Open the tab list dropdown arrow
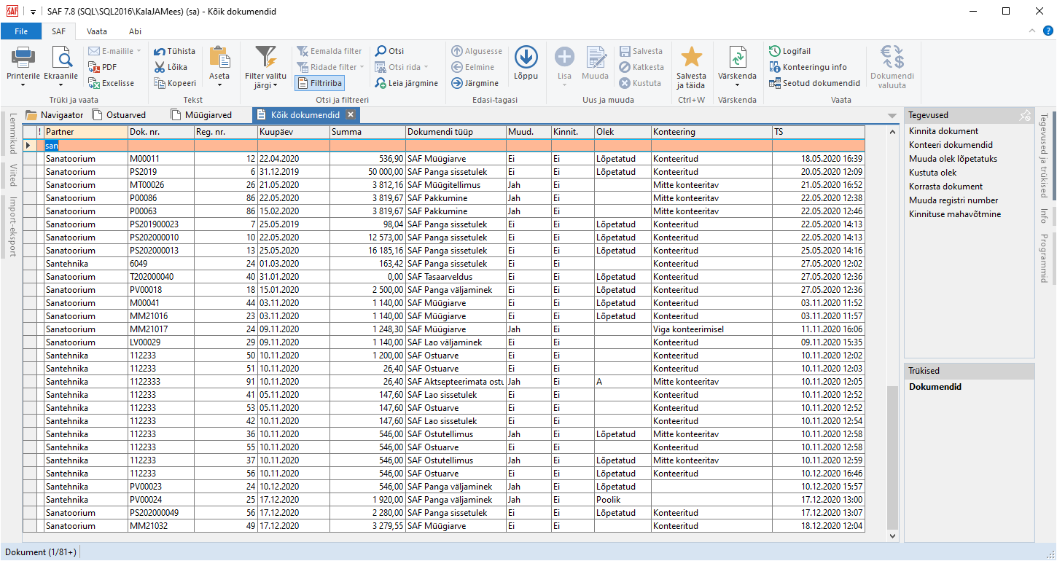Image resolution: width=1057 pixels, height=561 pixels. click(x=892, y=116)
